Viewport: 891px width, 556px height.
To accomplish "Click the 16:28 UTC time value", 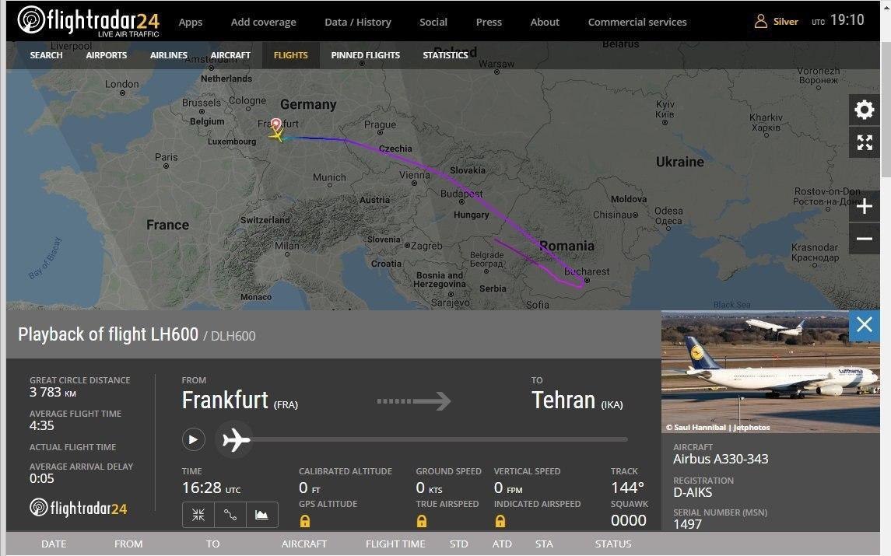I will pos(211,488).
